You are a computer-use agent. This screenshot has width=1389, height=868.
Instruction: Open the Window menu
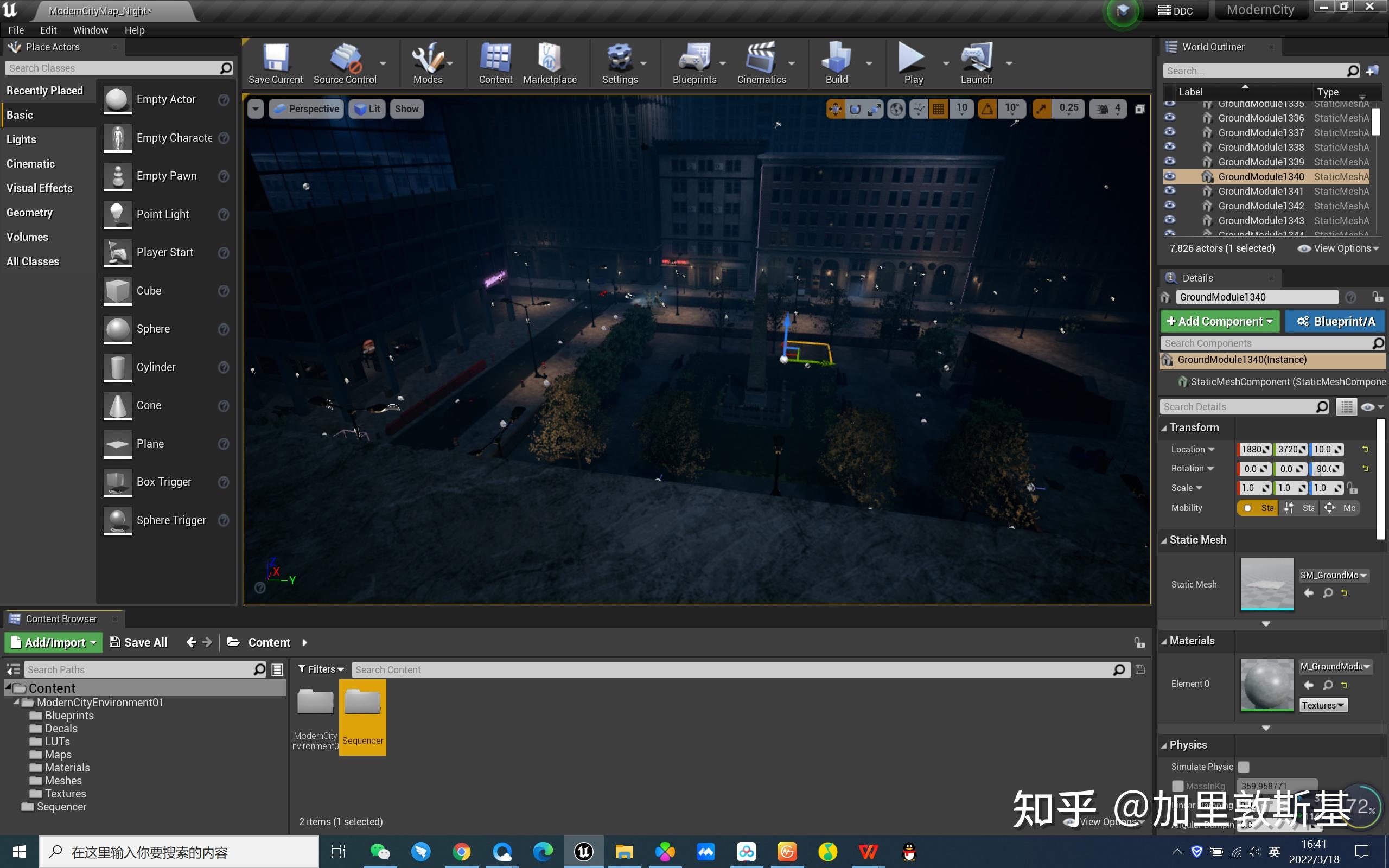pos(90,30)
